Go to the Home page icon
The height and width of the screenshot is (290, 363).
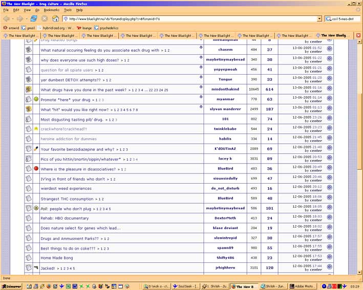click(55, 18)
